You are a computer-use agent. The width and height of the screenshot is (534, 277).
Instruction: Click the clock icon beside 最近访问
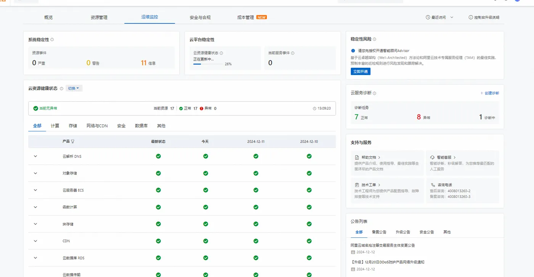coord(428,18)
